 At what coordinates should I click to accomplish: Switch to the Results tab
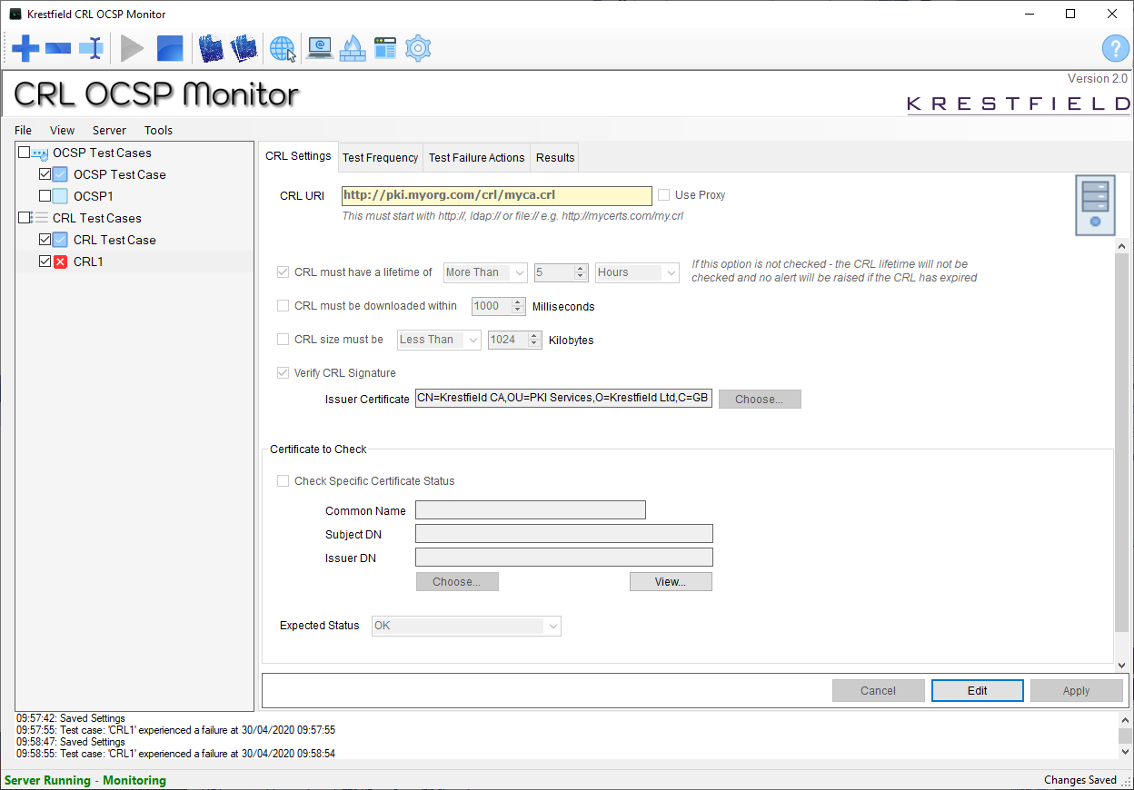(x=555, y=158)
